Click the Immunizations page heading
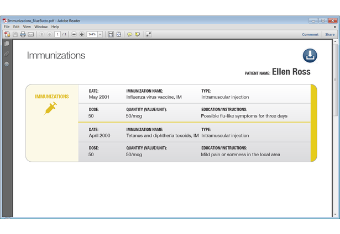 pyautogui.click(x=56, y=55)
